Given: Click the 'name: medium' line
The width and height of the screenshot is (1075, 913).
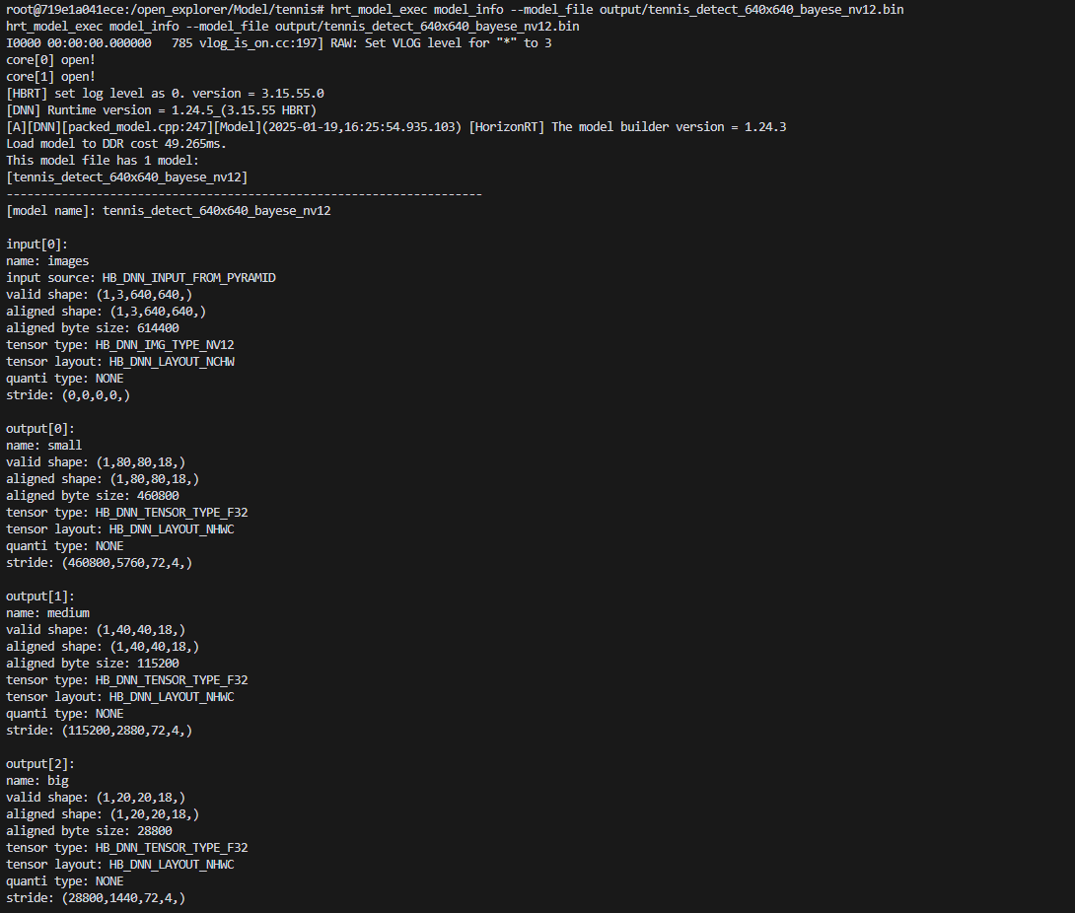Looking at the screenshot, I should click(48, 613).
